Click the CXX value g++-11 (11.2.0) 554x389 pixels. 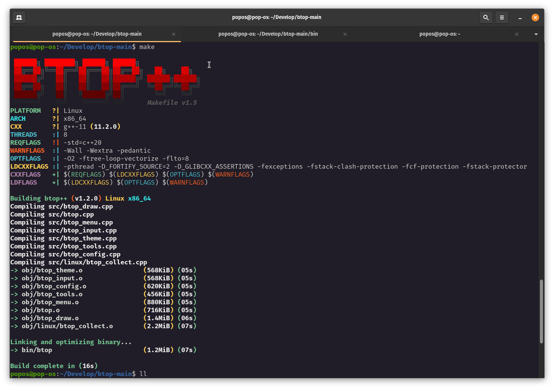(x=92, y=127)
